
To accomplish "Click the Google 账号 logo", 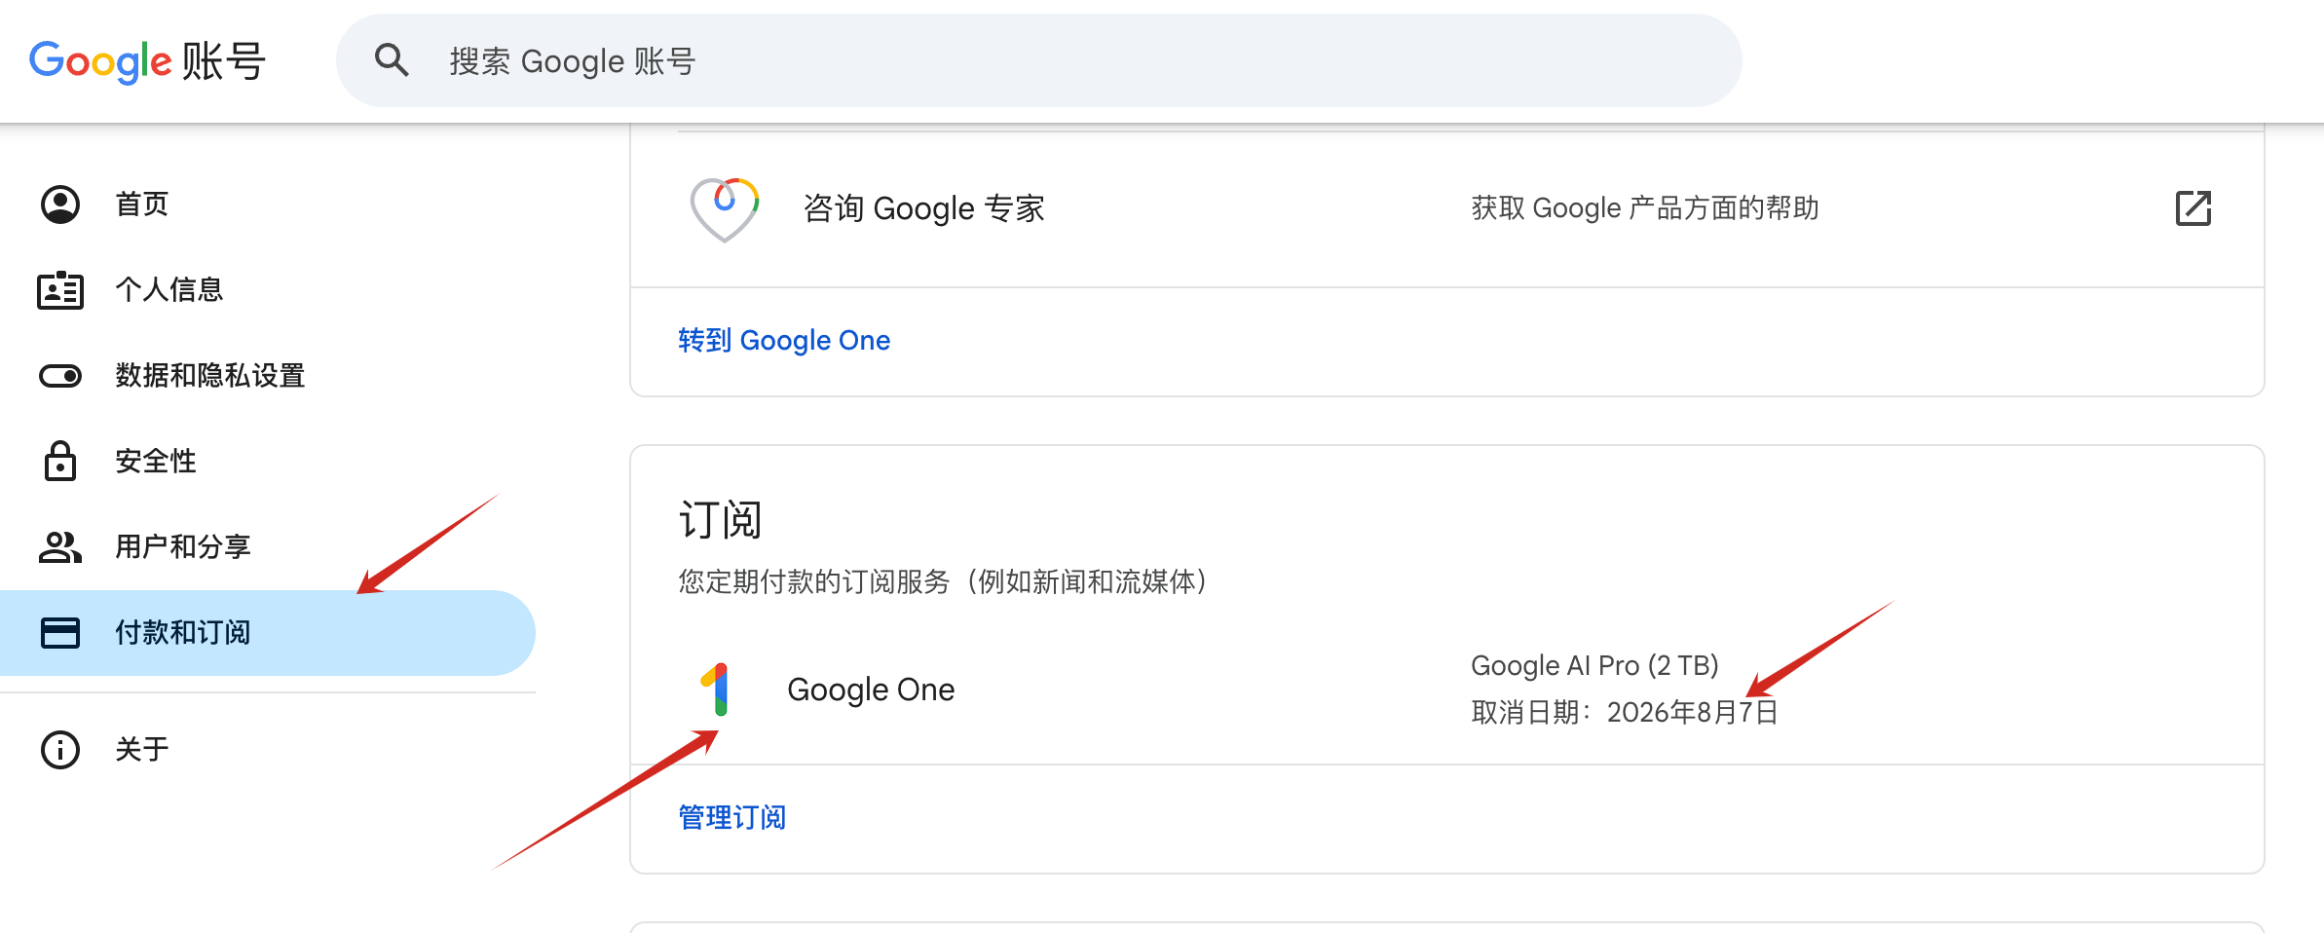I will [147, 61].
